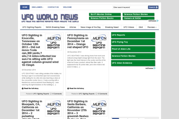The image size is (179, 119).
Task: Click the MUFON image on the Santa Barbara post
Action: point(99,107)
